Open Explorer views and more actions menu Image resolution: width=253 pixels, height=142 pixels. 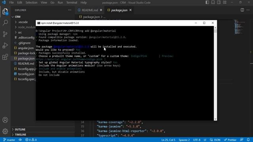[x=70, y=10]
